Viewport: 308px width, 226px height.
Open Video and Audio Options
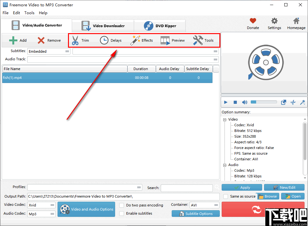(x=86, y=209)
